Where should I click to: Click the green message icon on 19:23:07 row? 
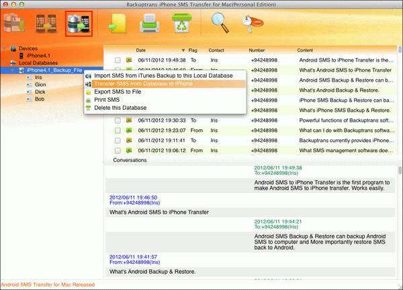[129, 131]
